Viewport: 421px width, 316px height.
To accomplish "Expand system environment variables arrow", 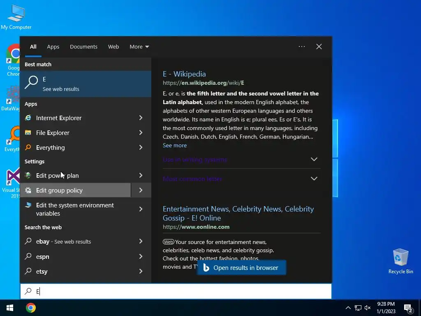I will (141, 209).
